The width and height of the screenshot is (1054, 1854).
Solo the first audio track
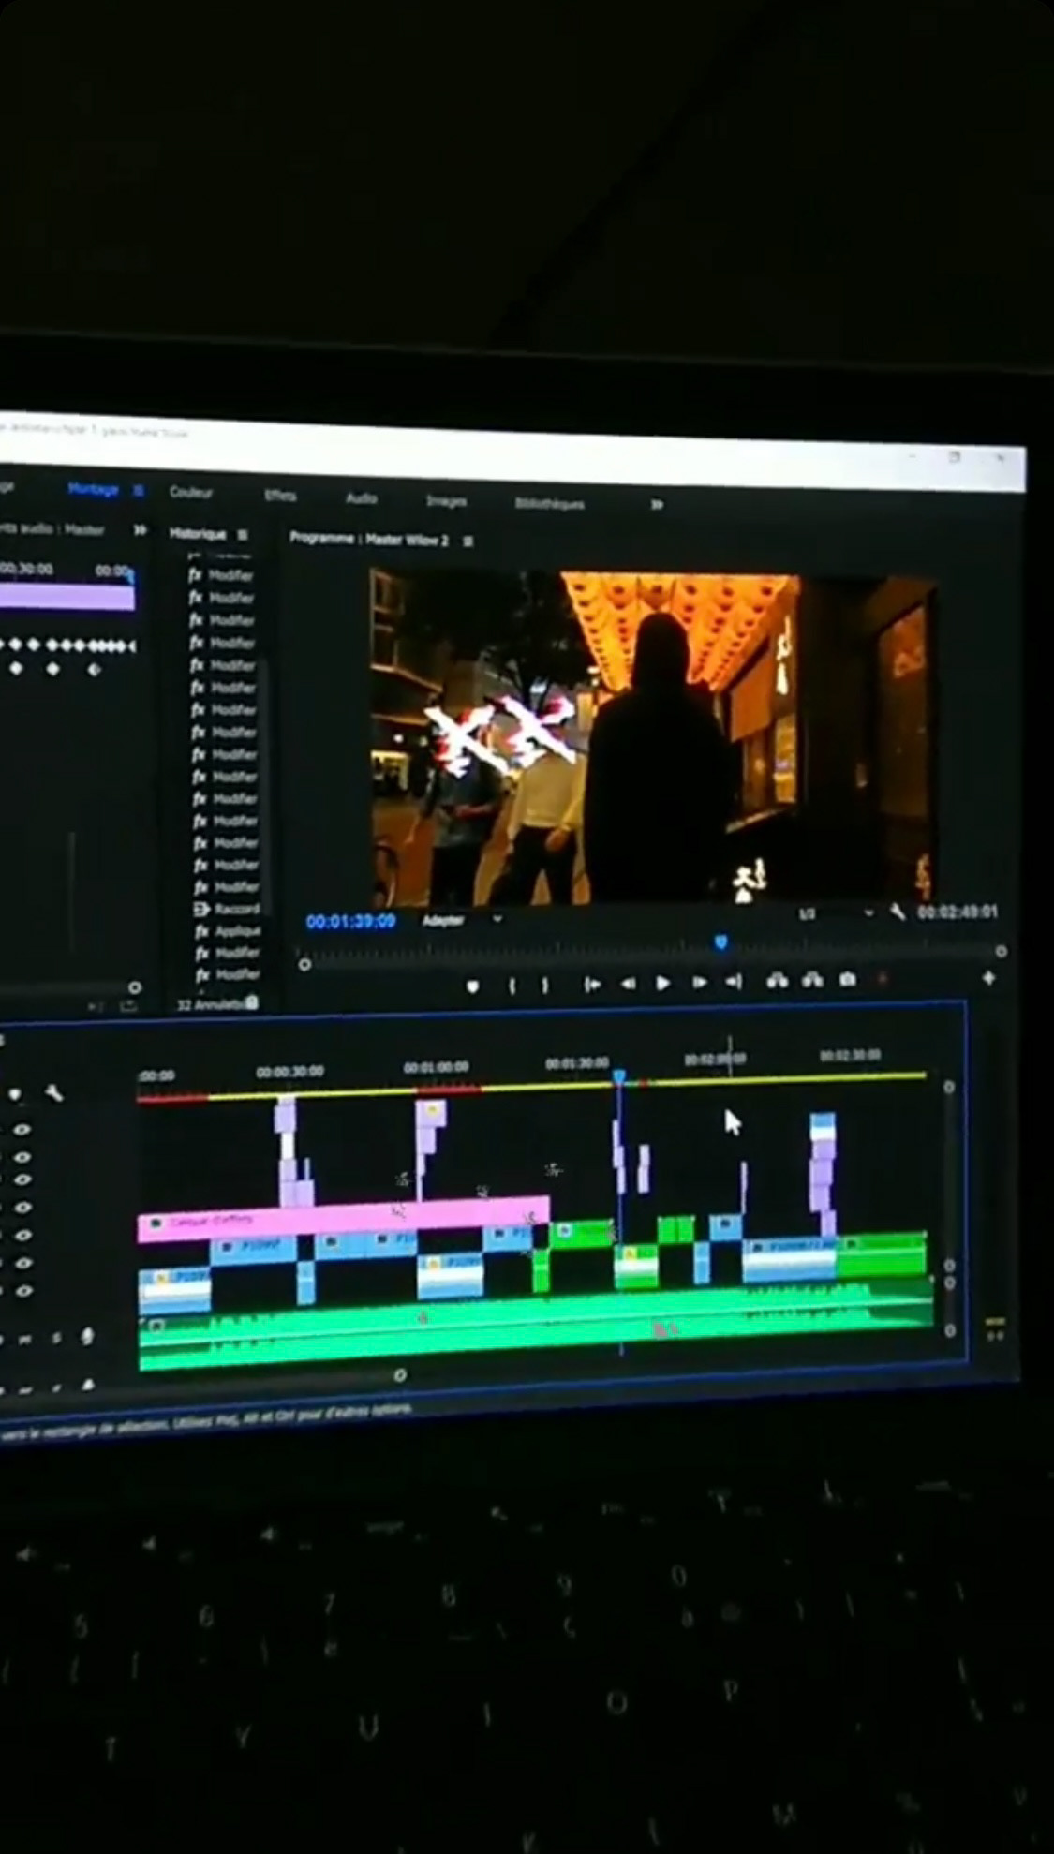pyautogui.click(x=56, y=1339)
